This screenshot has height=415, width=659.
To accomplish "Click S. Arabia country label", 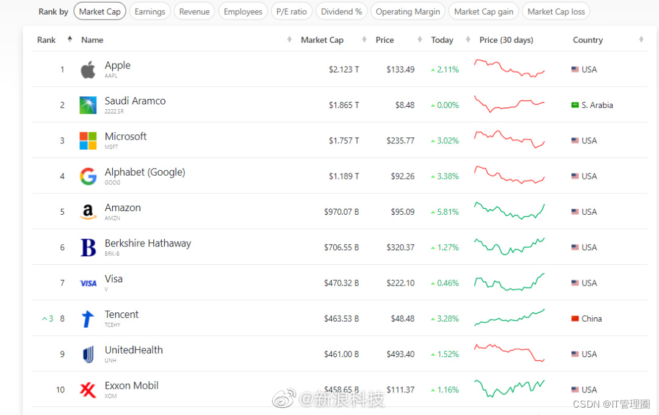I will [597, 105].
